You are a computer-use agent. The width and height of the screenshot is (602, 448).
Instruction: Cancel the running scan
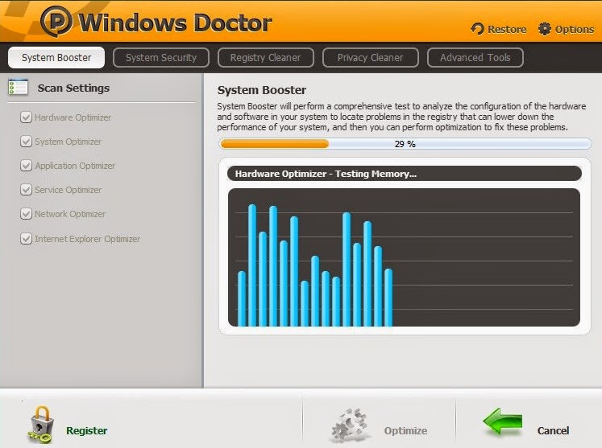[553, 431]
